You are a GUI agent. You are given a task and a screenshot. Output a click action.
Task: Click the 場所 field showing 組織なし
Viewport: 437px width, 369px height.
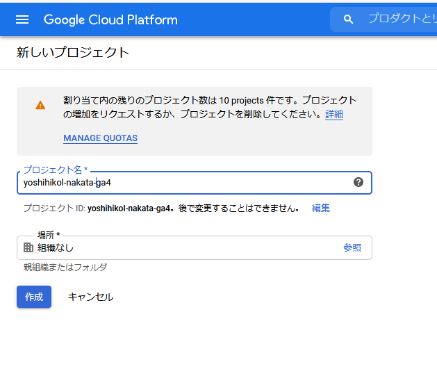tap(195, 247)
